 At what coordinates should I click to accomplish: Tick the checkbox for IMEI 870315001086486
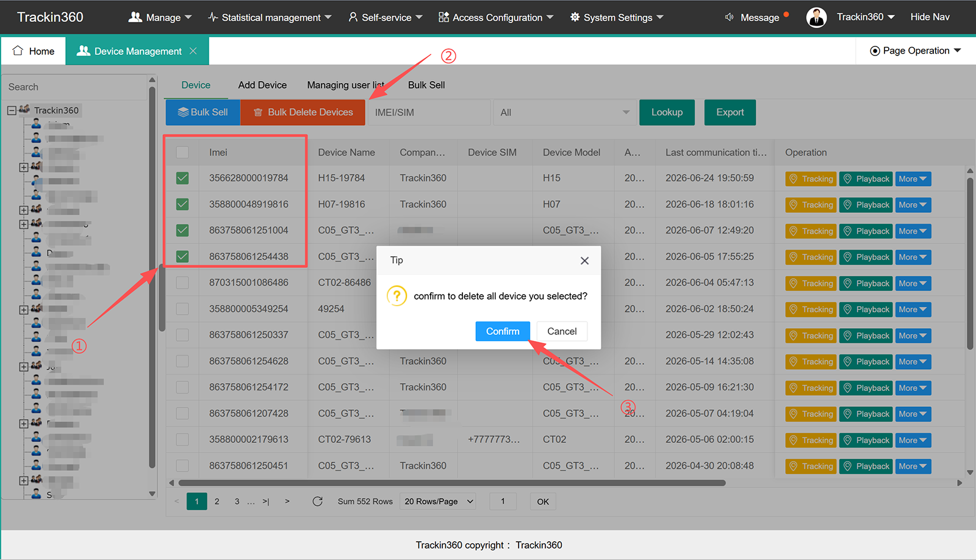pyautogui.click(x=182, y=282)
